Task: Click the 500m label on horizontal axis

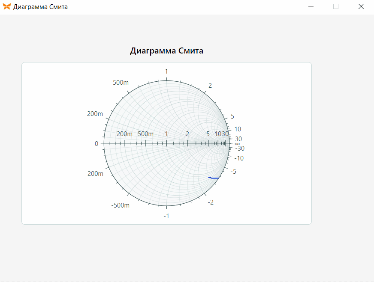Action: tap(145, 134)
